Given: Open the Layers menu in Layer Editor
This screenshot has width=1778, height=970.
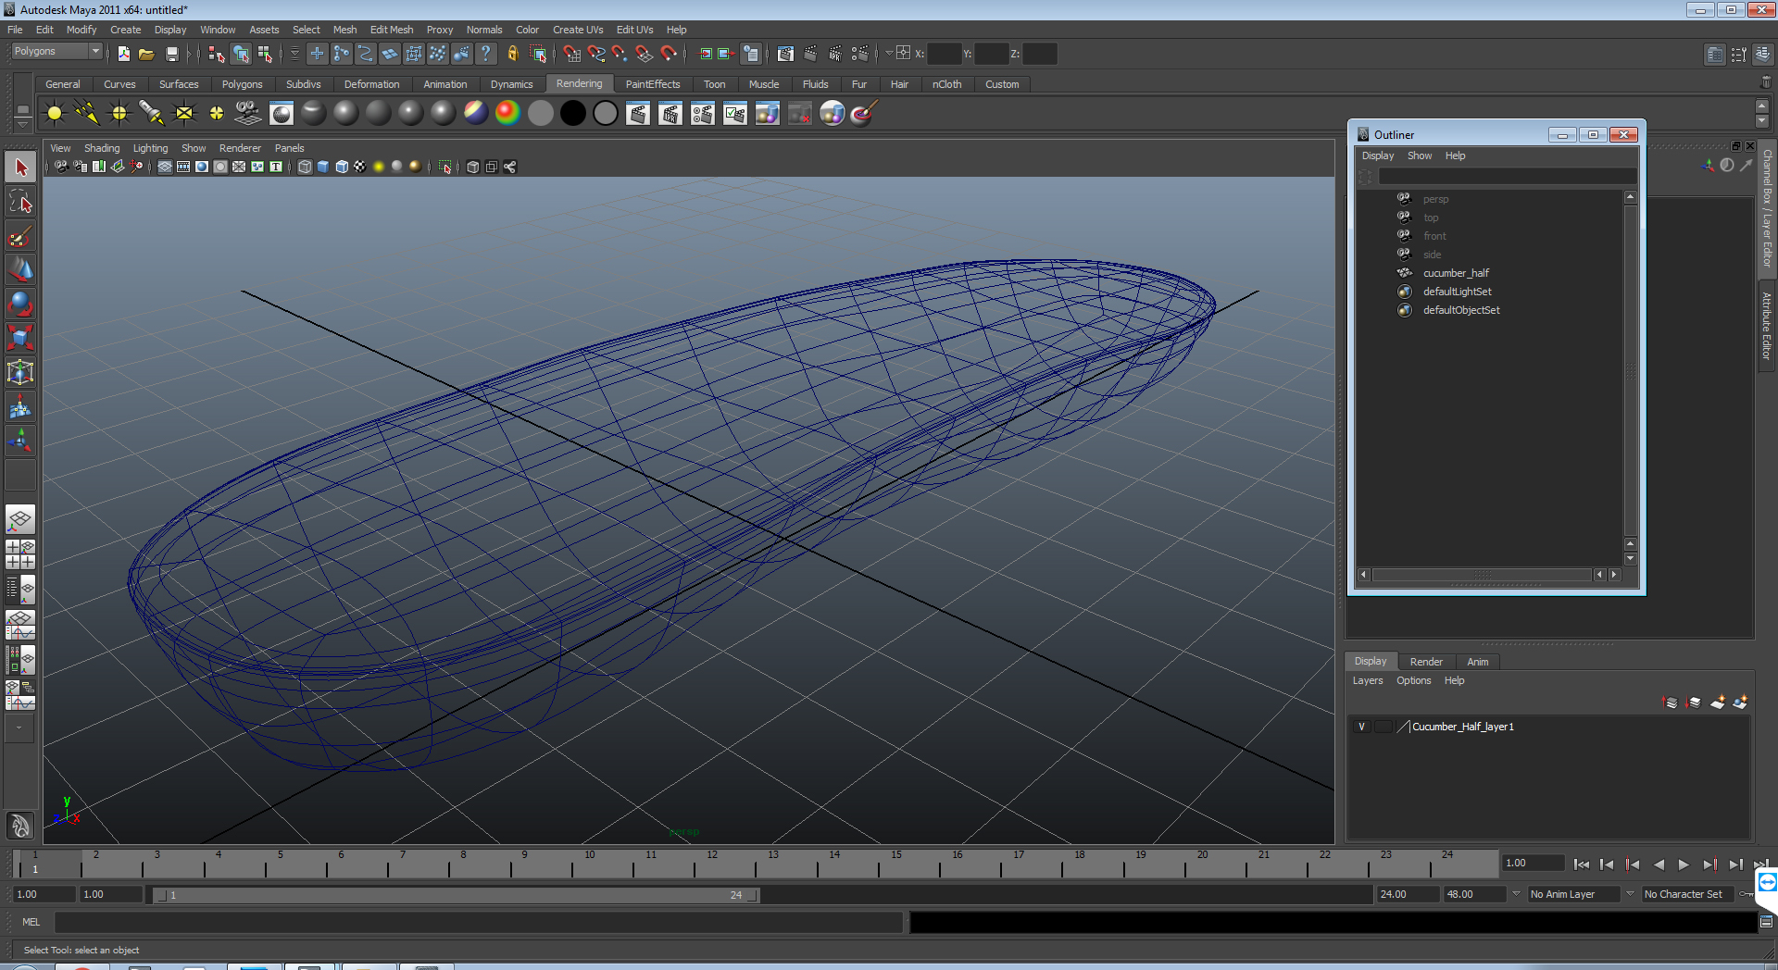Looking at the screenshot, I should pyautogui.click(x=1367, y=680).
